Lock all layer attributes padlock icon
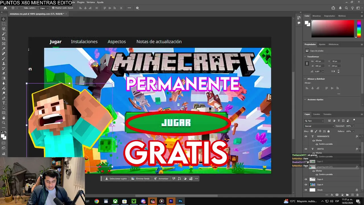 [x=328, y=131]
